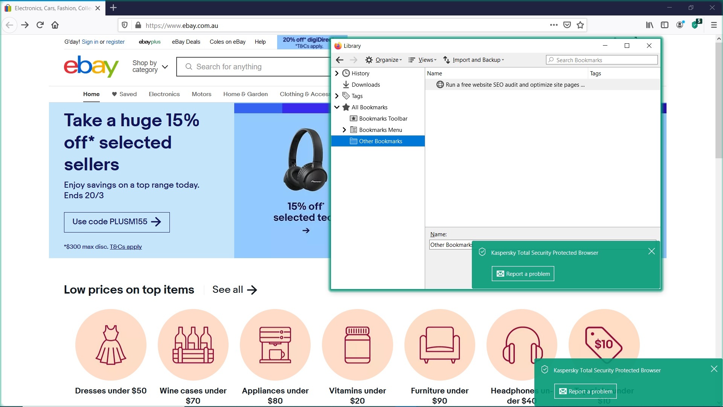Image resolution: width=723 pixels, height=407 pixels.
Task: Open the Organize dropdown menu
Action: point(384,60)
